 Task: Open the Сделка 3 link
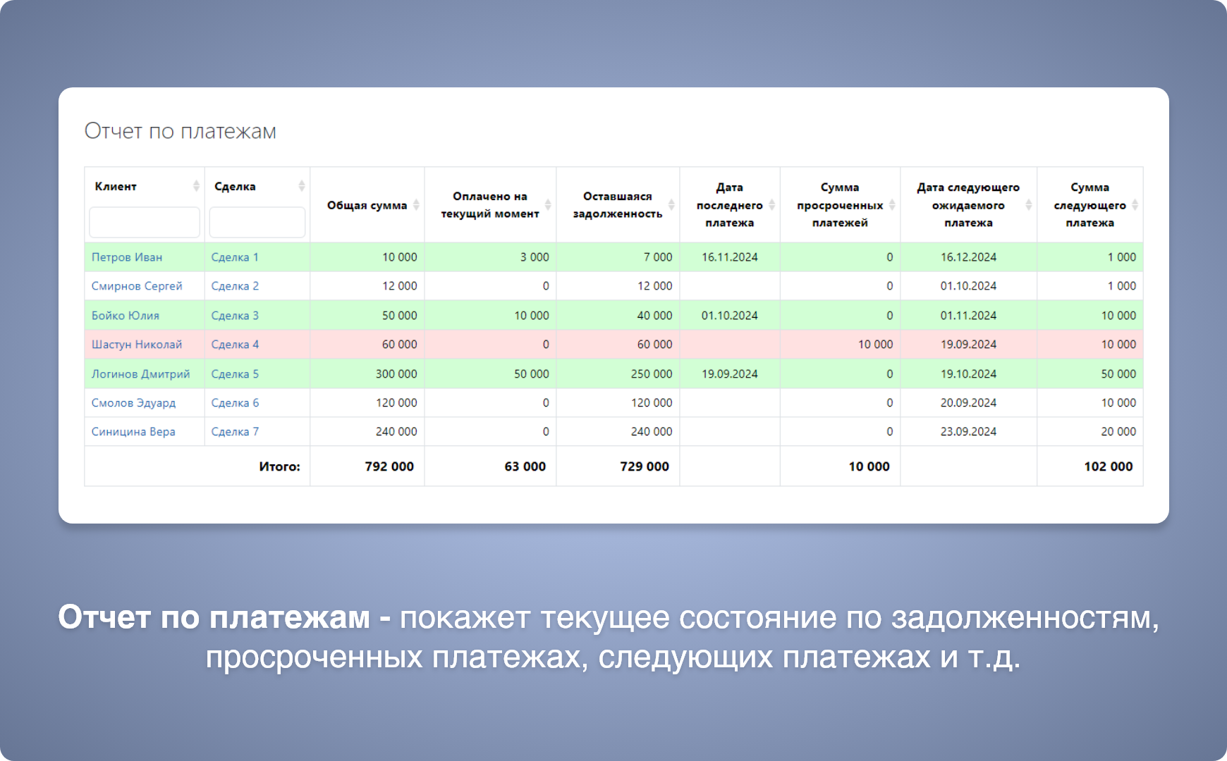[235, 316]
